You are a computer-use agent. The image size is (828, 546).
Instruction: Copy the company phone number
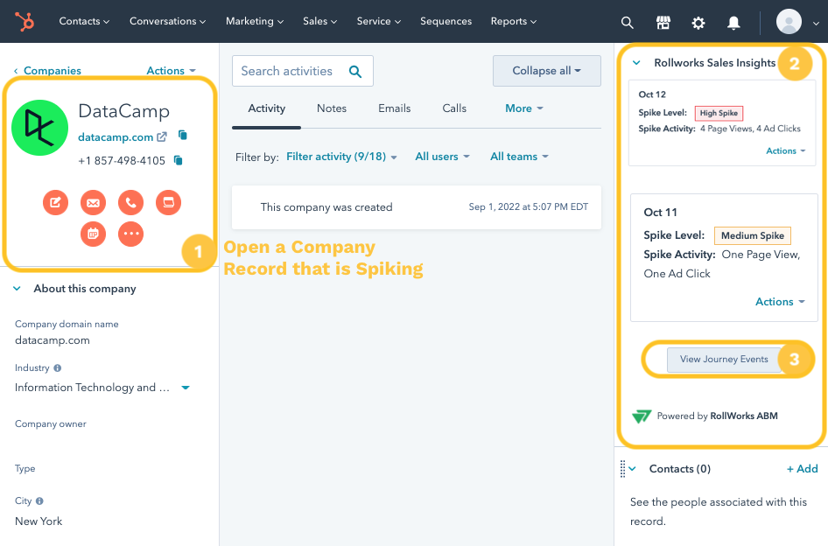pos(179,160)
